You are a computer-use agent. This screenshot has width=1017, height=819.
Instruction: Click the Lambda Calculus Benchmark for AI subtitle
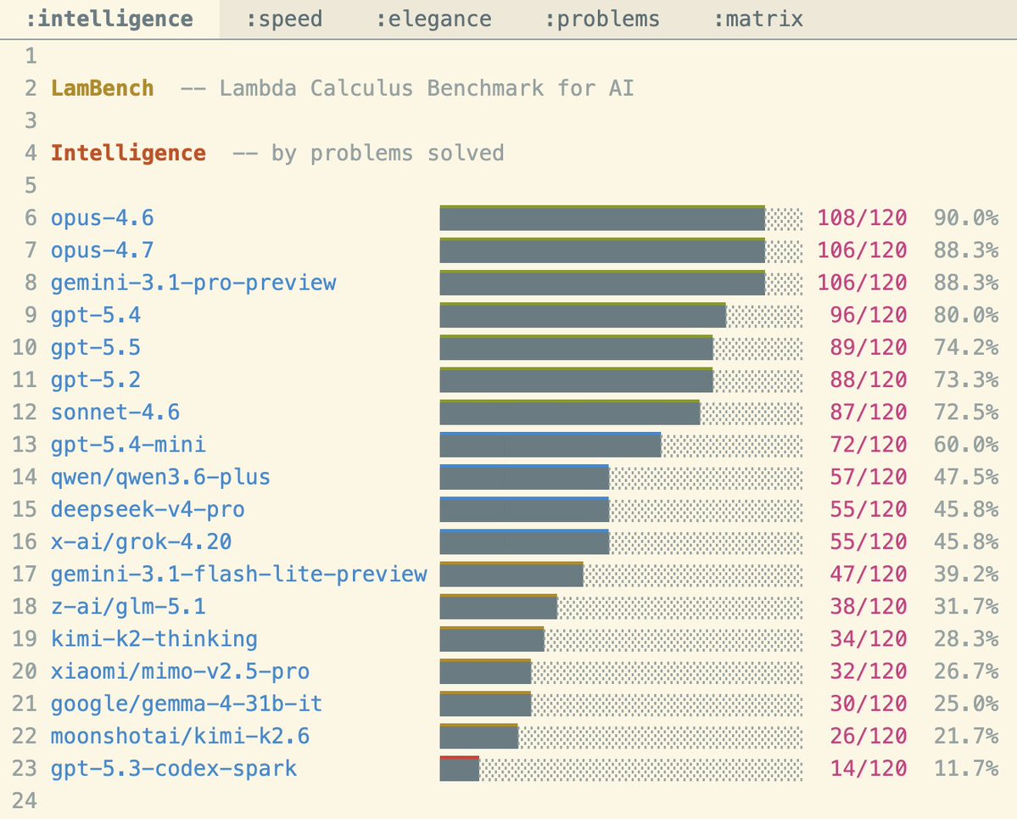(x=427, y=87)
